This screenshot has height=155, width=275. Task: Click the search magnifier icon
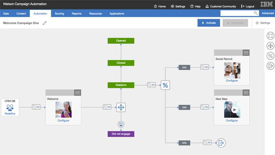[256, 13]
